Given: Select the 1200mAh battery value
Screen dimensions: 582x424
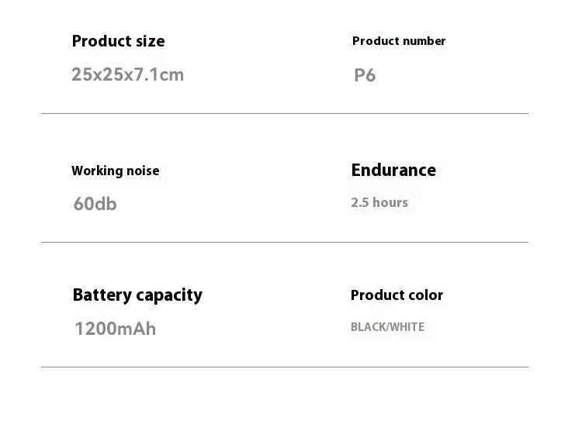Looking at the screenshot, I should (x=115, y=329).
